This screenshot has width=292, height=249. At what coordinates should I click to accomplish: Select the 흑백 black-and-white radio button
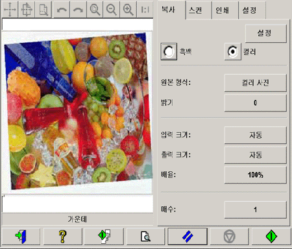coord(169,51)
